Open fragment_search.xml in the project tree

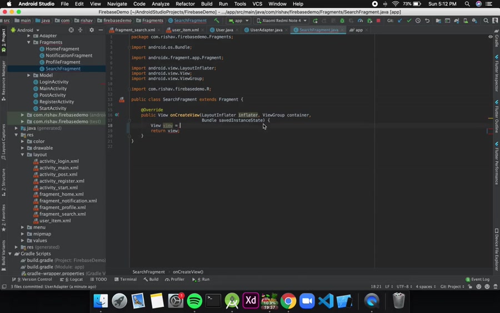[x=62, y=214]
